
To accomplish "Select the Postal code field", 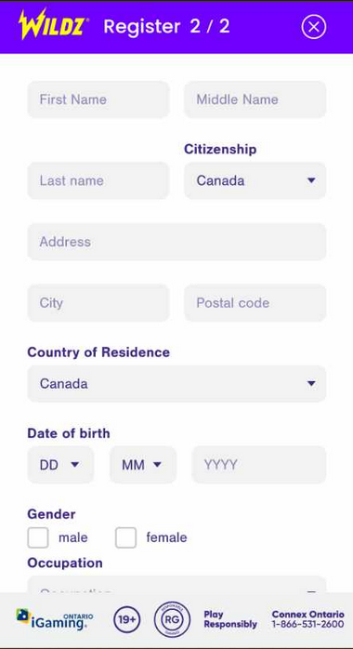I will point(255,302).
